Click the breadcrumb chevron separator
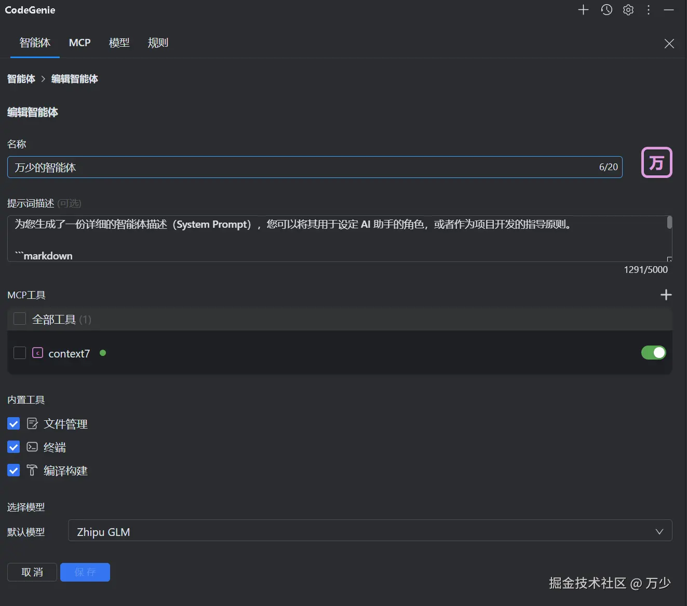 [x=43, y=79]
